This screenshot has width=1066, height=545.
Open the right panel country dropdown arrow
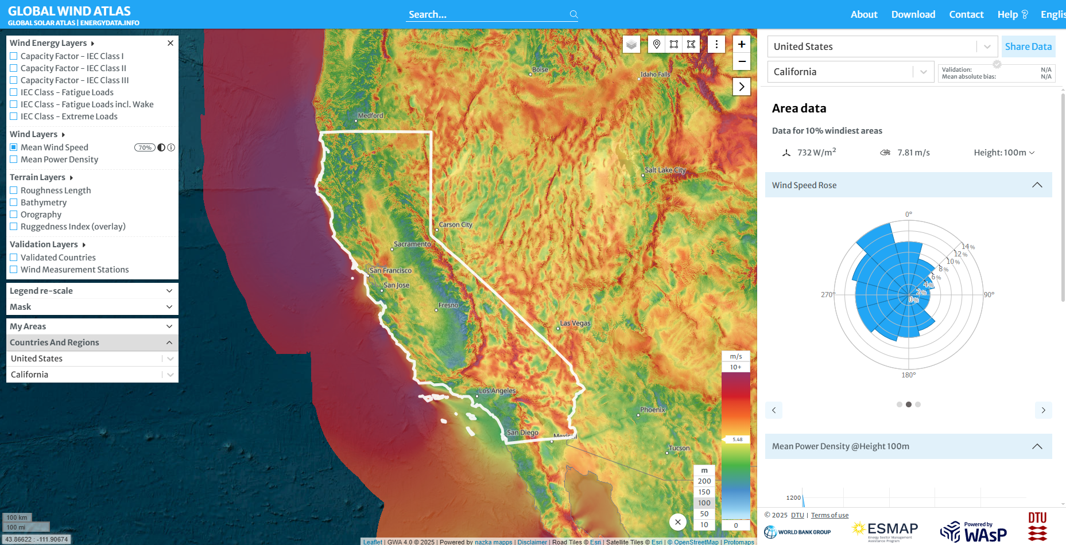click(x=987, y=46)
